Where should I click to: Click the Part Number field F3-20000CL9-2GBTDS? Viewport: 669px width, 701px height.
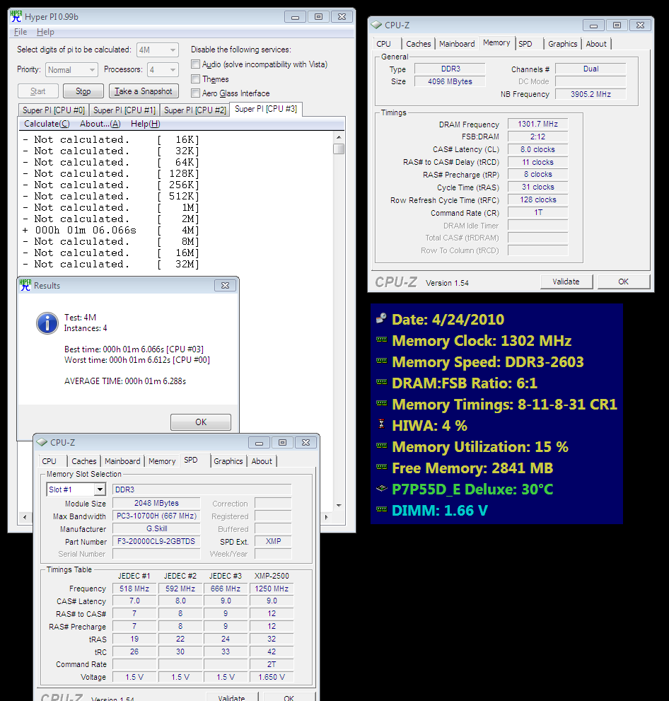click(x=156, y=541)
